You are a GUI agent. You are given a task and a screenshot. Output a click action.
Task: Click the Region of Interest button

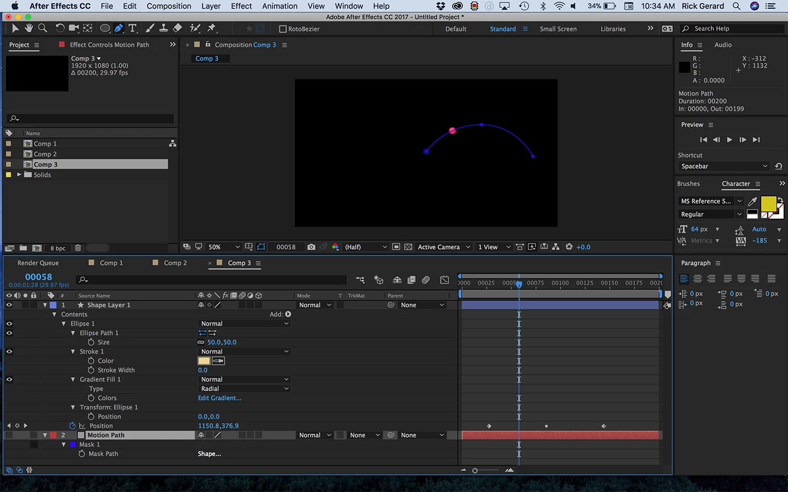point(396,247)
